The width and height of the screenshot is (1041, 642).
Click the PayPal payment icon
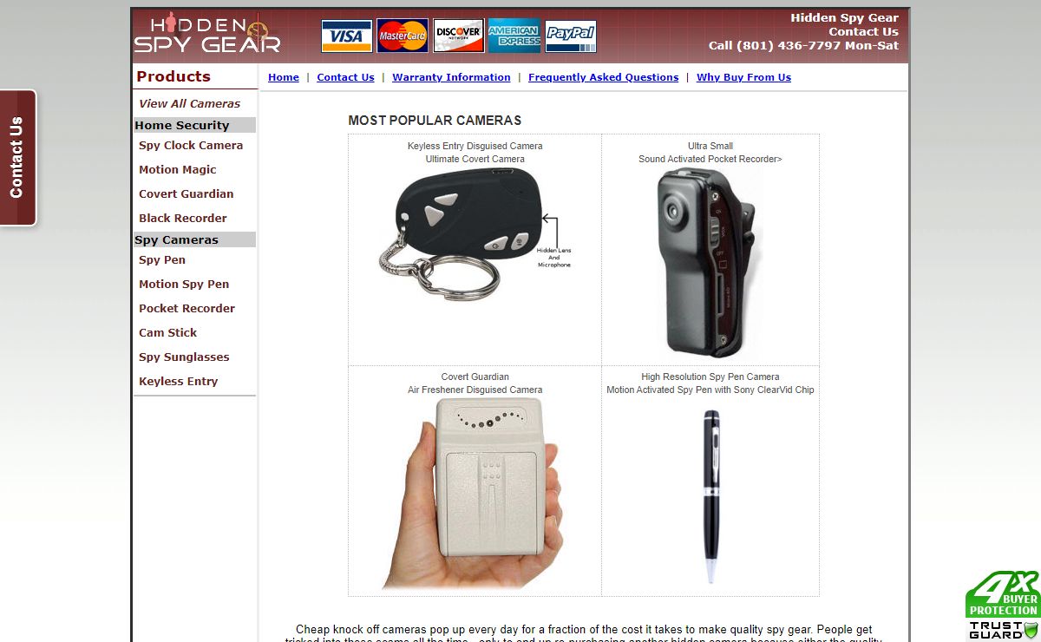coord(571,36)
